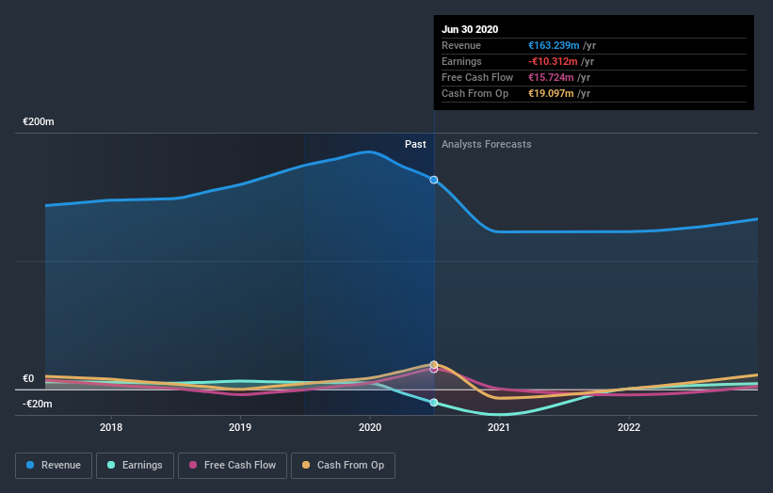
Task: Click the orange Cash From Op legend dot
Action: pos(306,465)
